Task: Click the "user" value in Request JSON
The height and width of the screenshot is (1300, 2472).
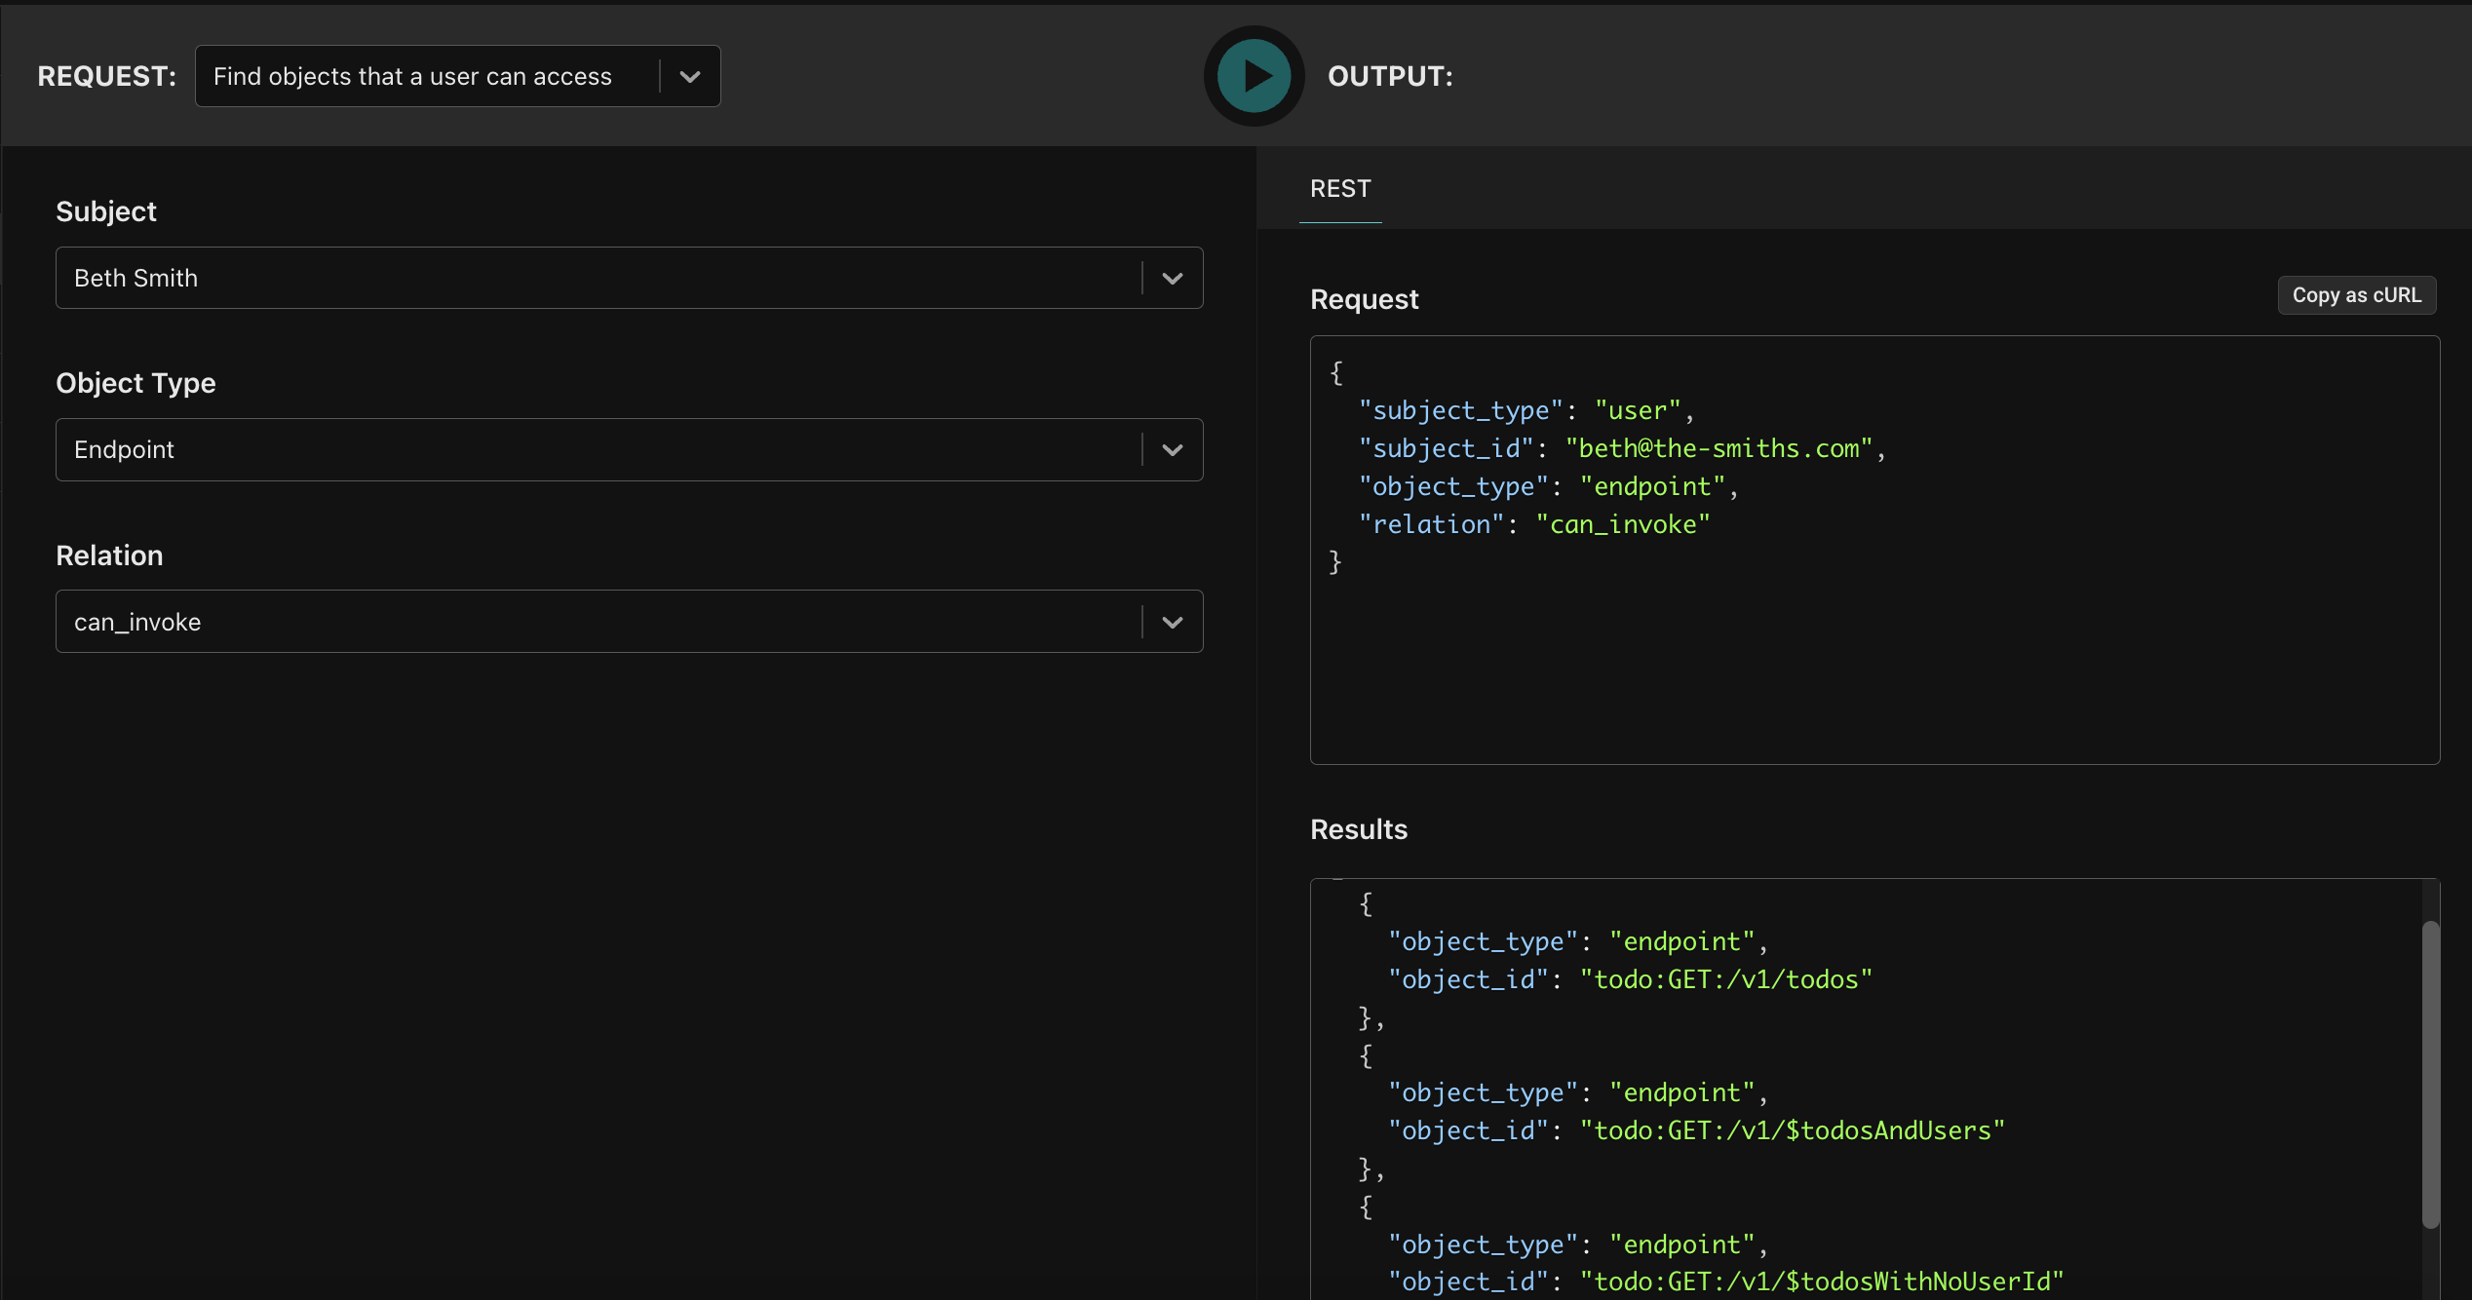Action: click(1638, 411)
